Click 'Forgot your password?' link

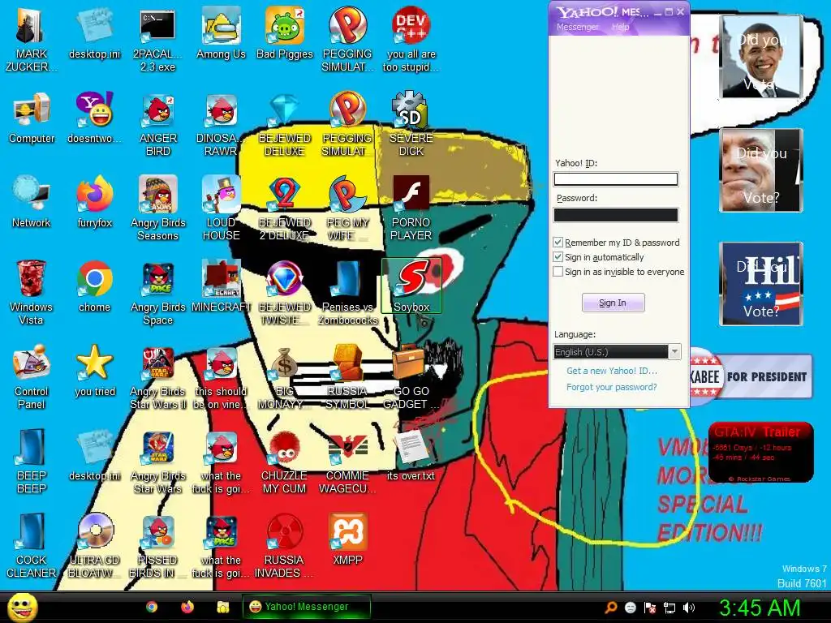click(x=612, y=387)
